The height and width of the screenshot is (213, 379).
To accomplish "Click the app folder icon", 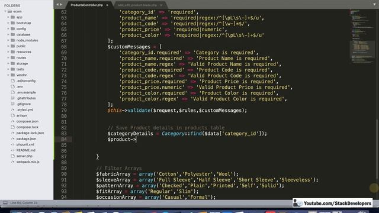I will tap(13, 17).
